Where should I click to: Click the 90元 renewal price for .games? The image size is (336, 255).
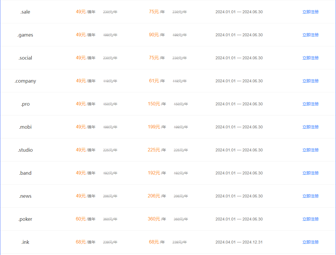pos(154,35)
